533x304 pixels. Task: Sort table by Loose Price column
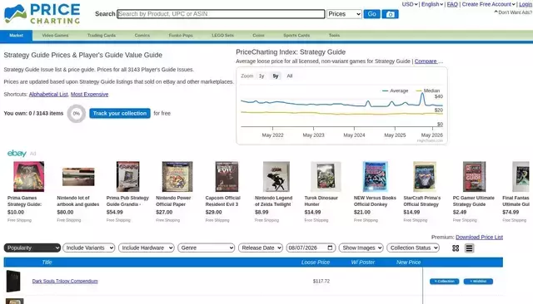(x=316, y=262)
